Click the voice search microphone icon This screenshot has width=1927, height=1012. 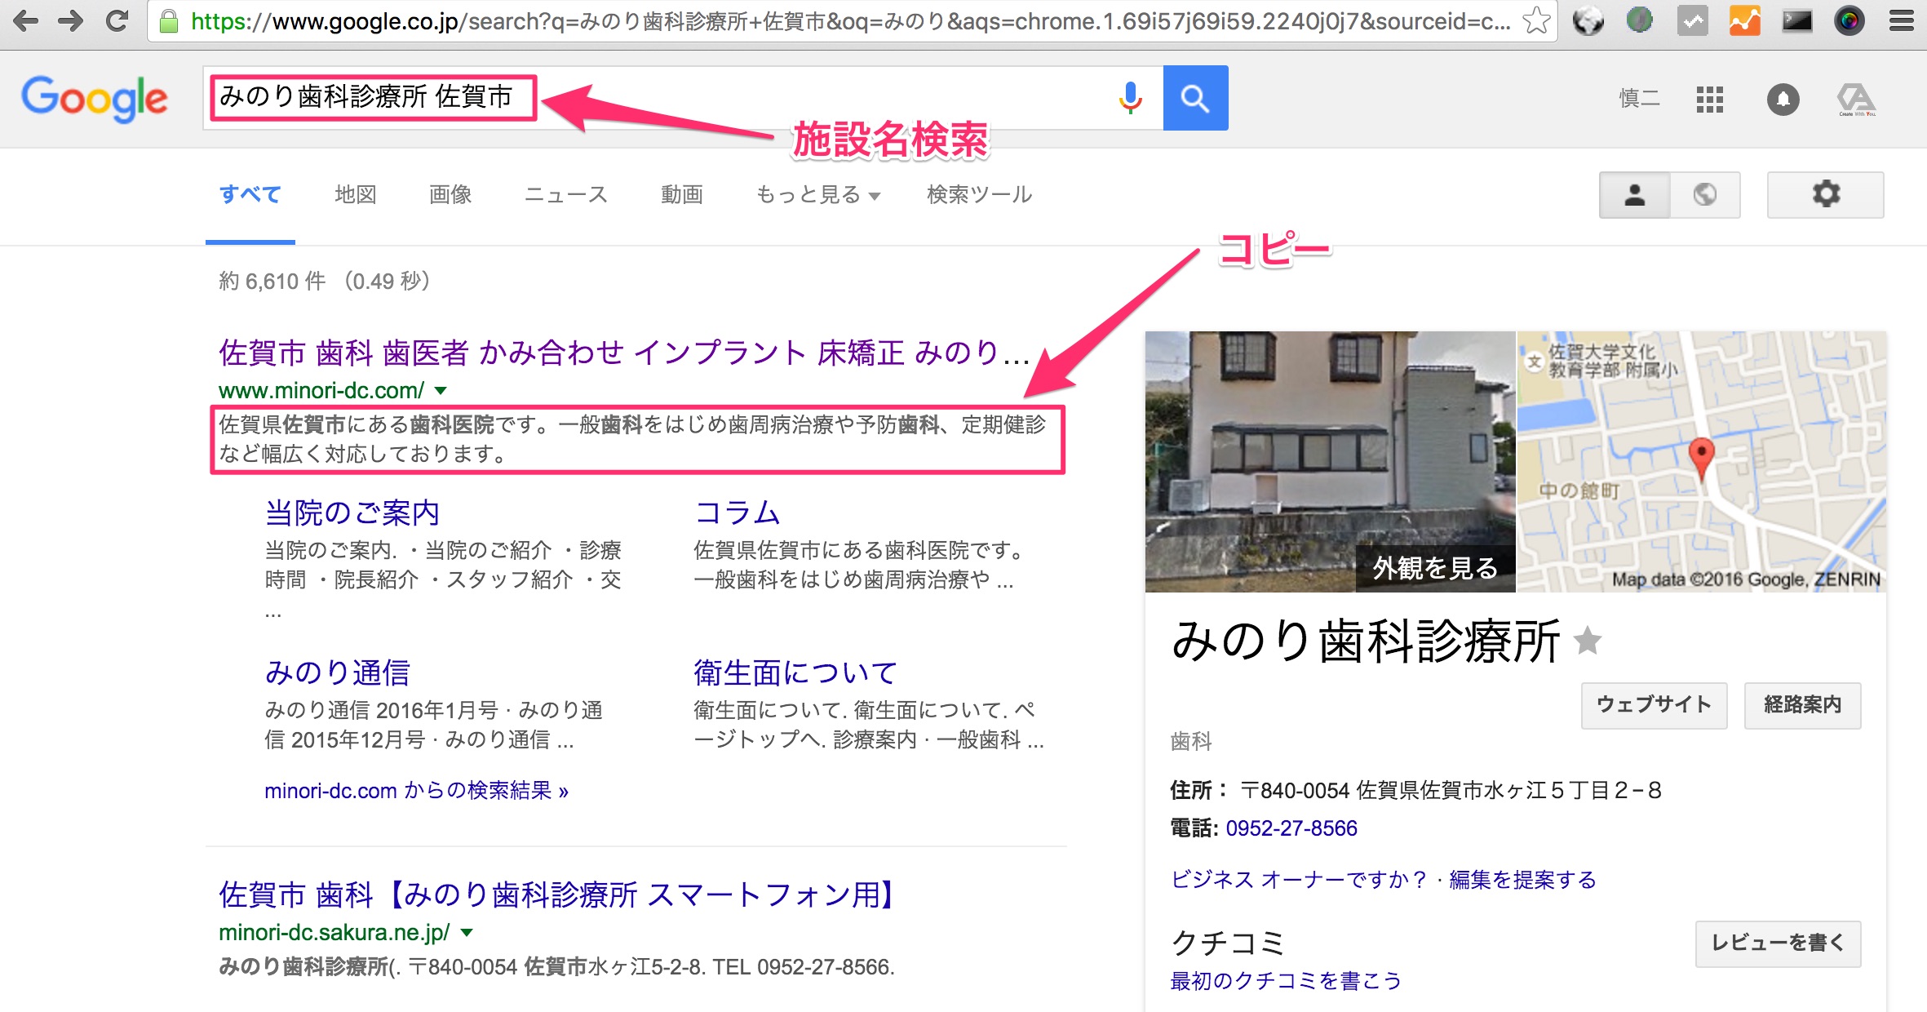pos(1130,98)
